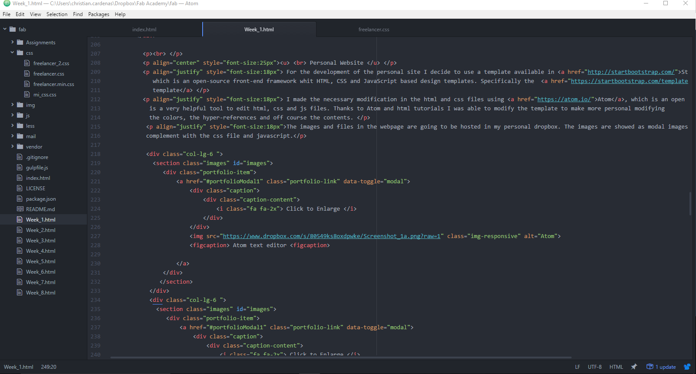Click the pin icon in status bar
Image resolution: width=696 pixels, height=374 pixels.
(634, 367)
